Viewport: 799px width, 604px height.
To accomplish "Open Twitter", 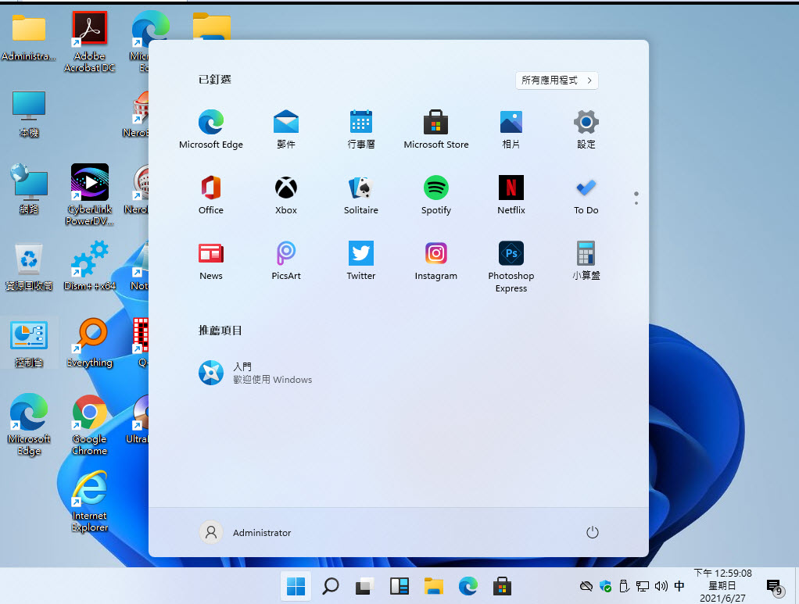I will pyautogui.click(x=360, y=260).
